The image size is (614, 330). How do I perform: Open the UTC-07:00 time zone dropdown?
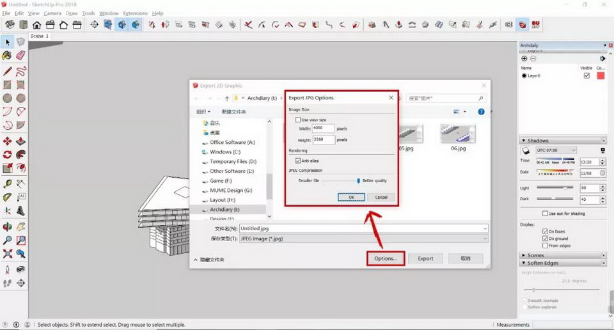point(556,150)
